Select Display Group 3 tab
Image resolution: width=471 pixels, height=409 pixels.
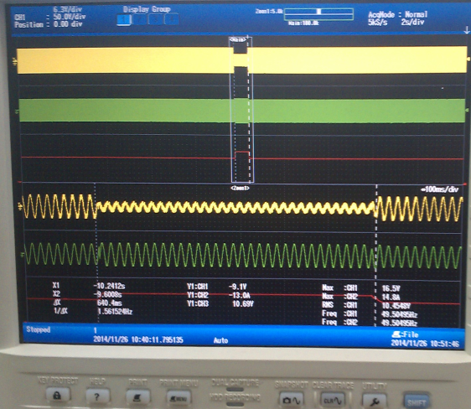tap(156, 20)
